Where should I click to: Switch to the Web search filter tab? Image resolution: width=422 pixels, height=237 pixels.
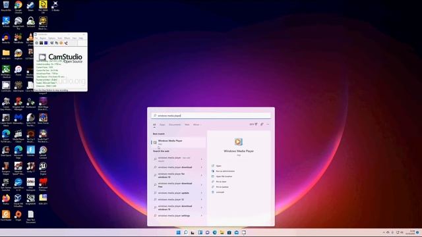[x=187, y=124]
